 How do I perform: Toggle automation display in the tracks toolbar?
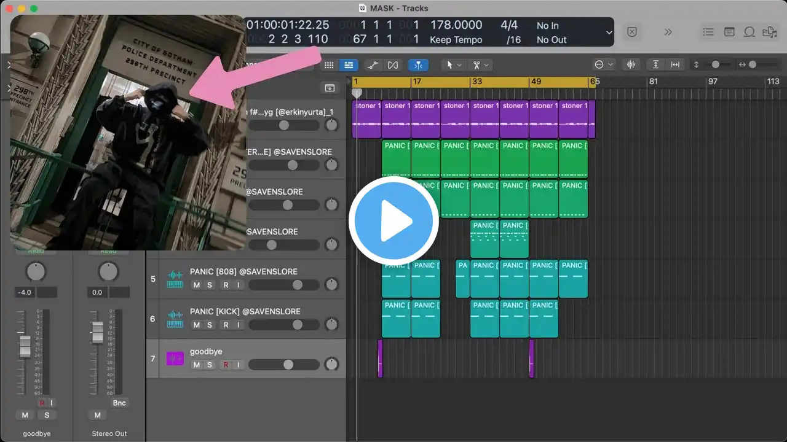tap(373, 65)
